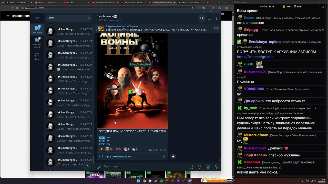Clear the KICK search query

(89, 18)
